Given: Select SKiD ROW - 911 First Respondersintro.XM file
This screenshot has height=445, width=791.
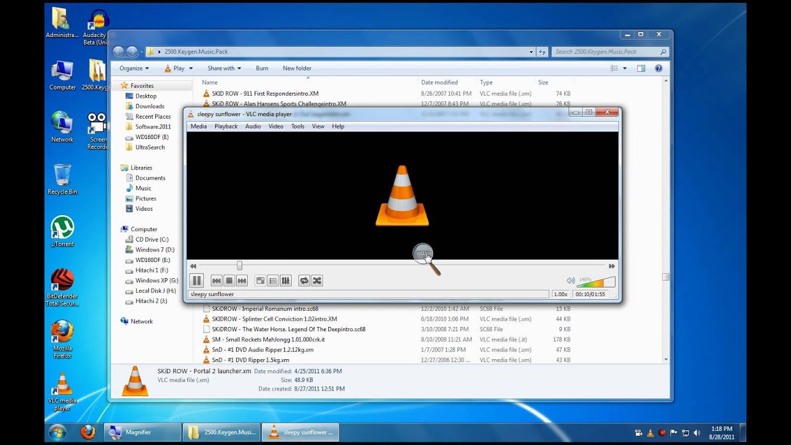Looking at the screenshot, I should (265, 94).
